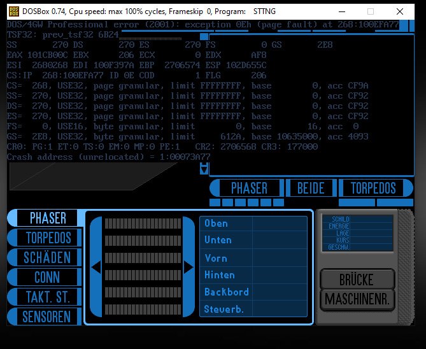Viewport: 426px width, 349px height.
Task: Switch to the SCHÄDEN tab
Action: 45,257
